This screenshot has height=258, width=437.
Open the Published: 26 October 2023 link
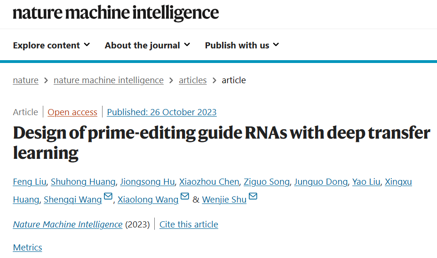(x=162, y=112)
